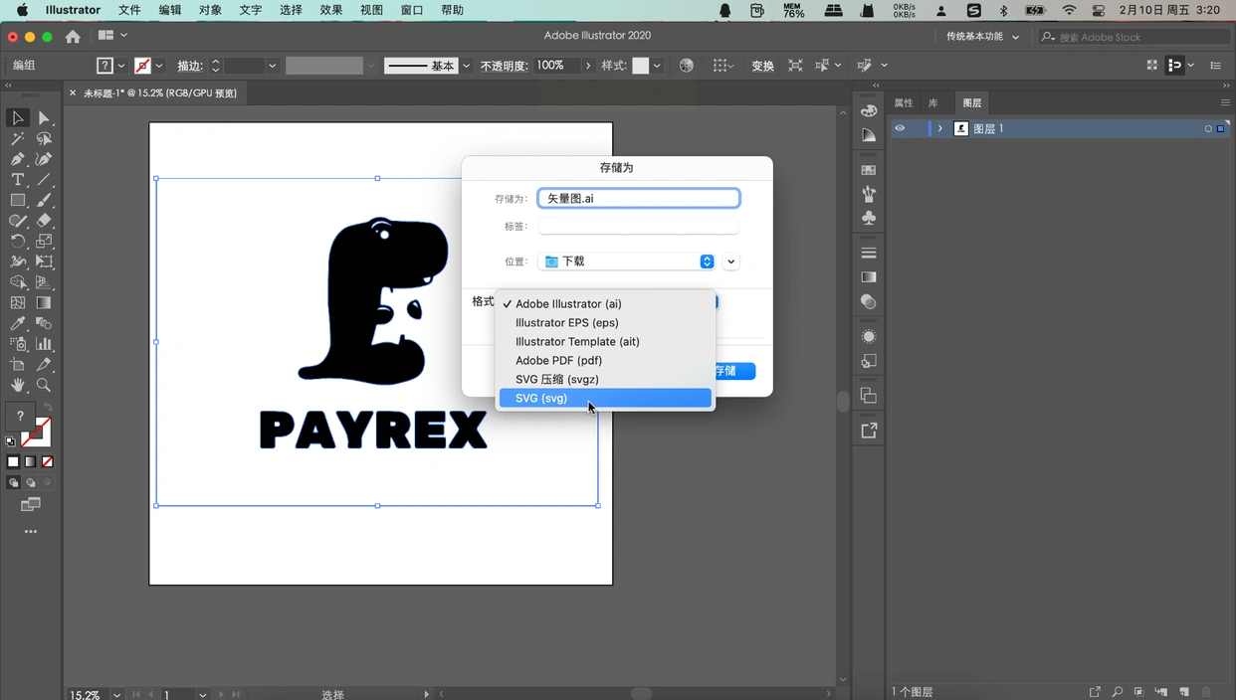Select the Pen tool
1236x700 pixels.
tap(18, 159)
